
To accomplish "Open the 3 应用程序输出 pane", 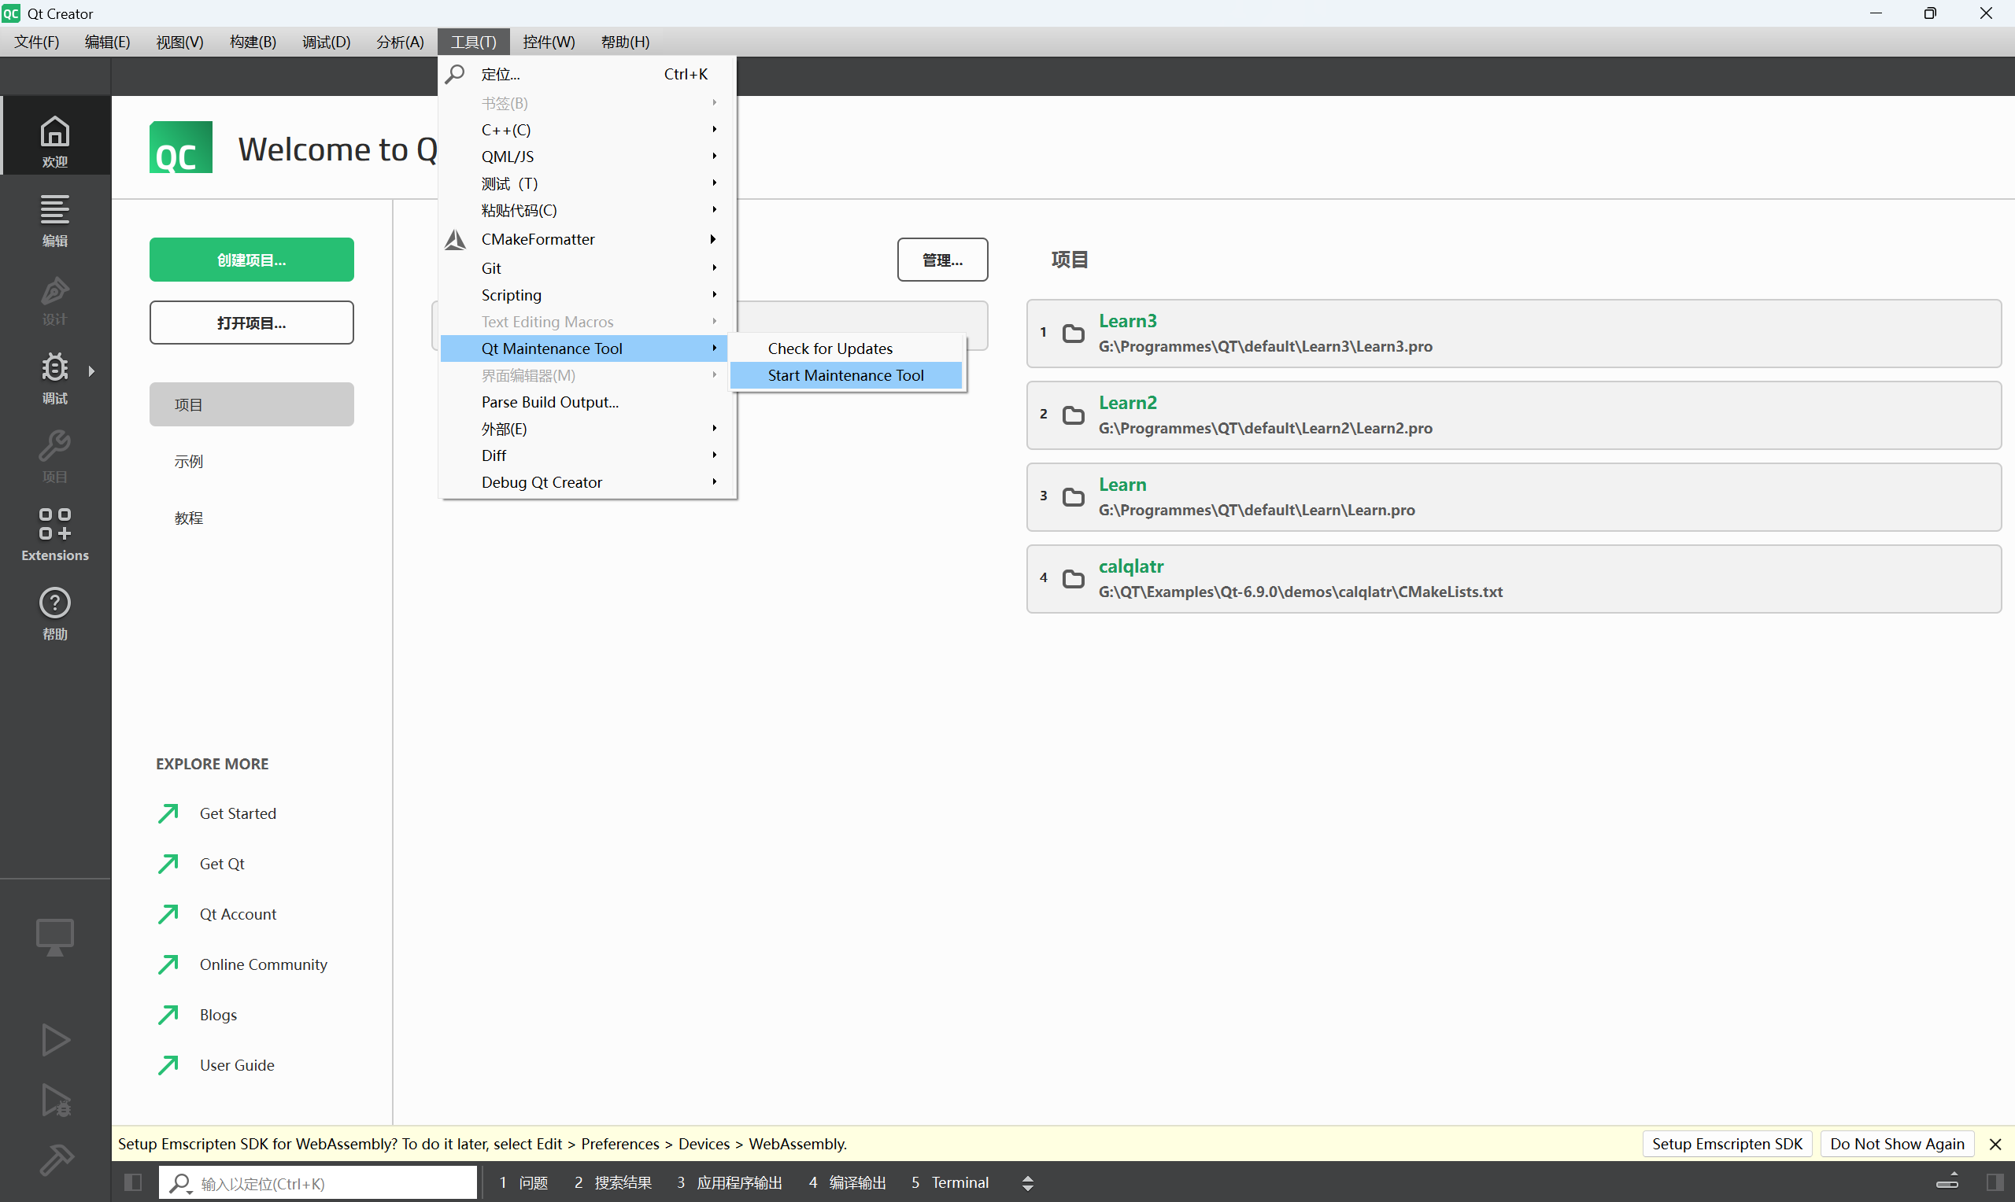I will coord(729,1182).
